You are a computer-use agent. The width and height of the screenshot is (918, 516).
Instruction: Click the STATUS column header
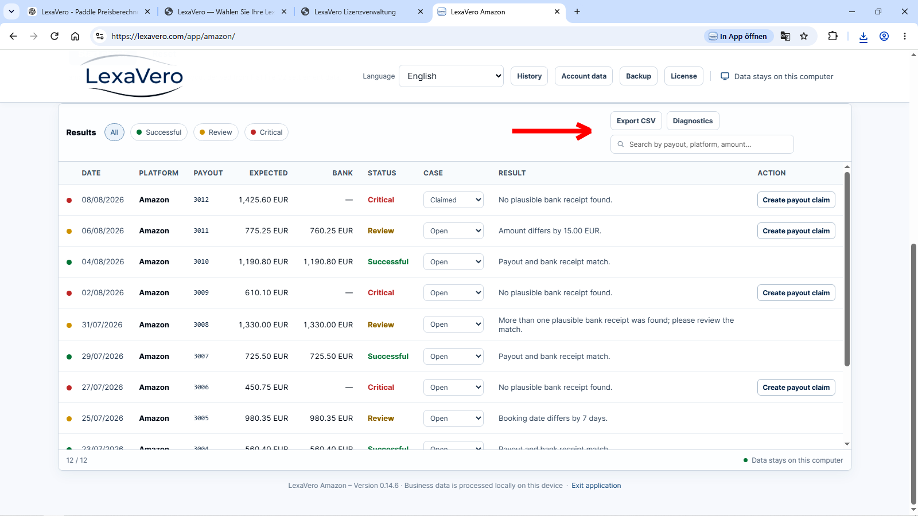382,173
